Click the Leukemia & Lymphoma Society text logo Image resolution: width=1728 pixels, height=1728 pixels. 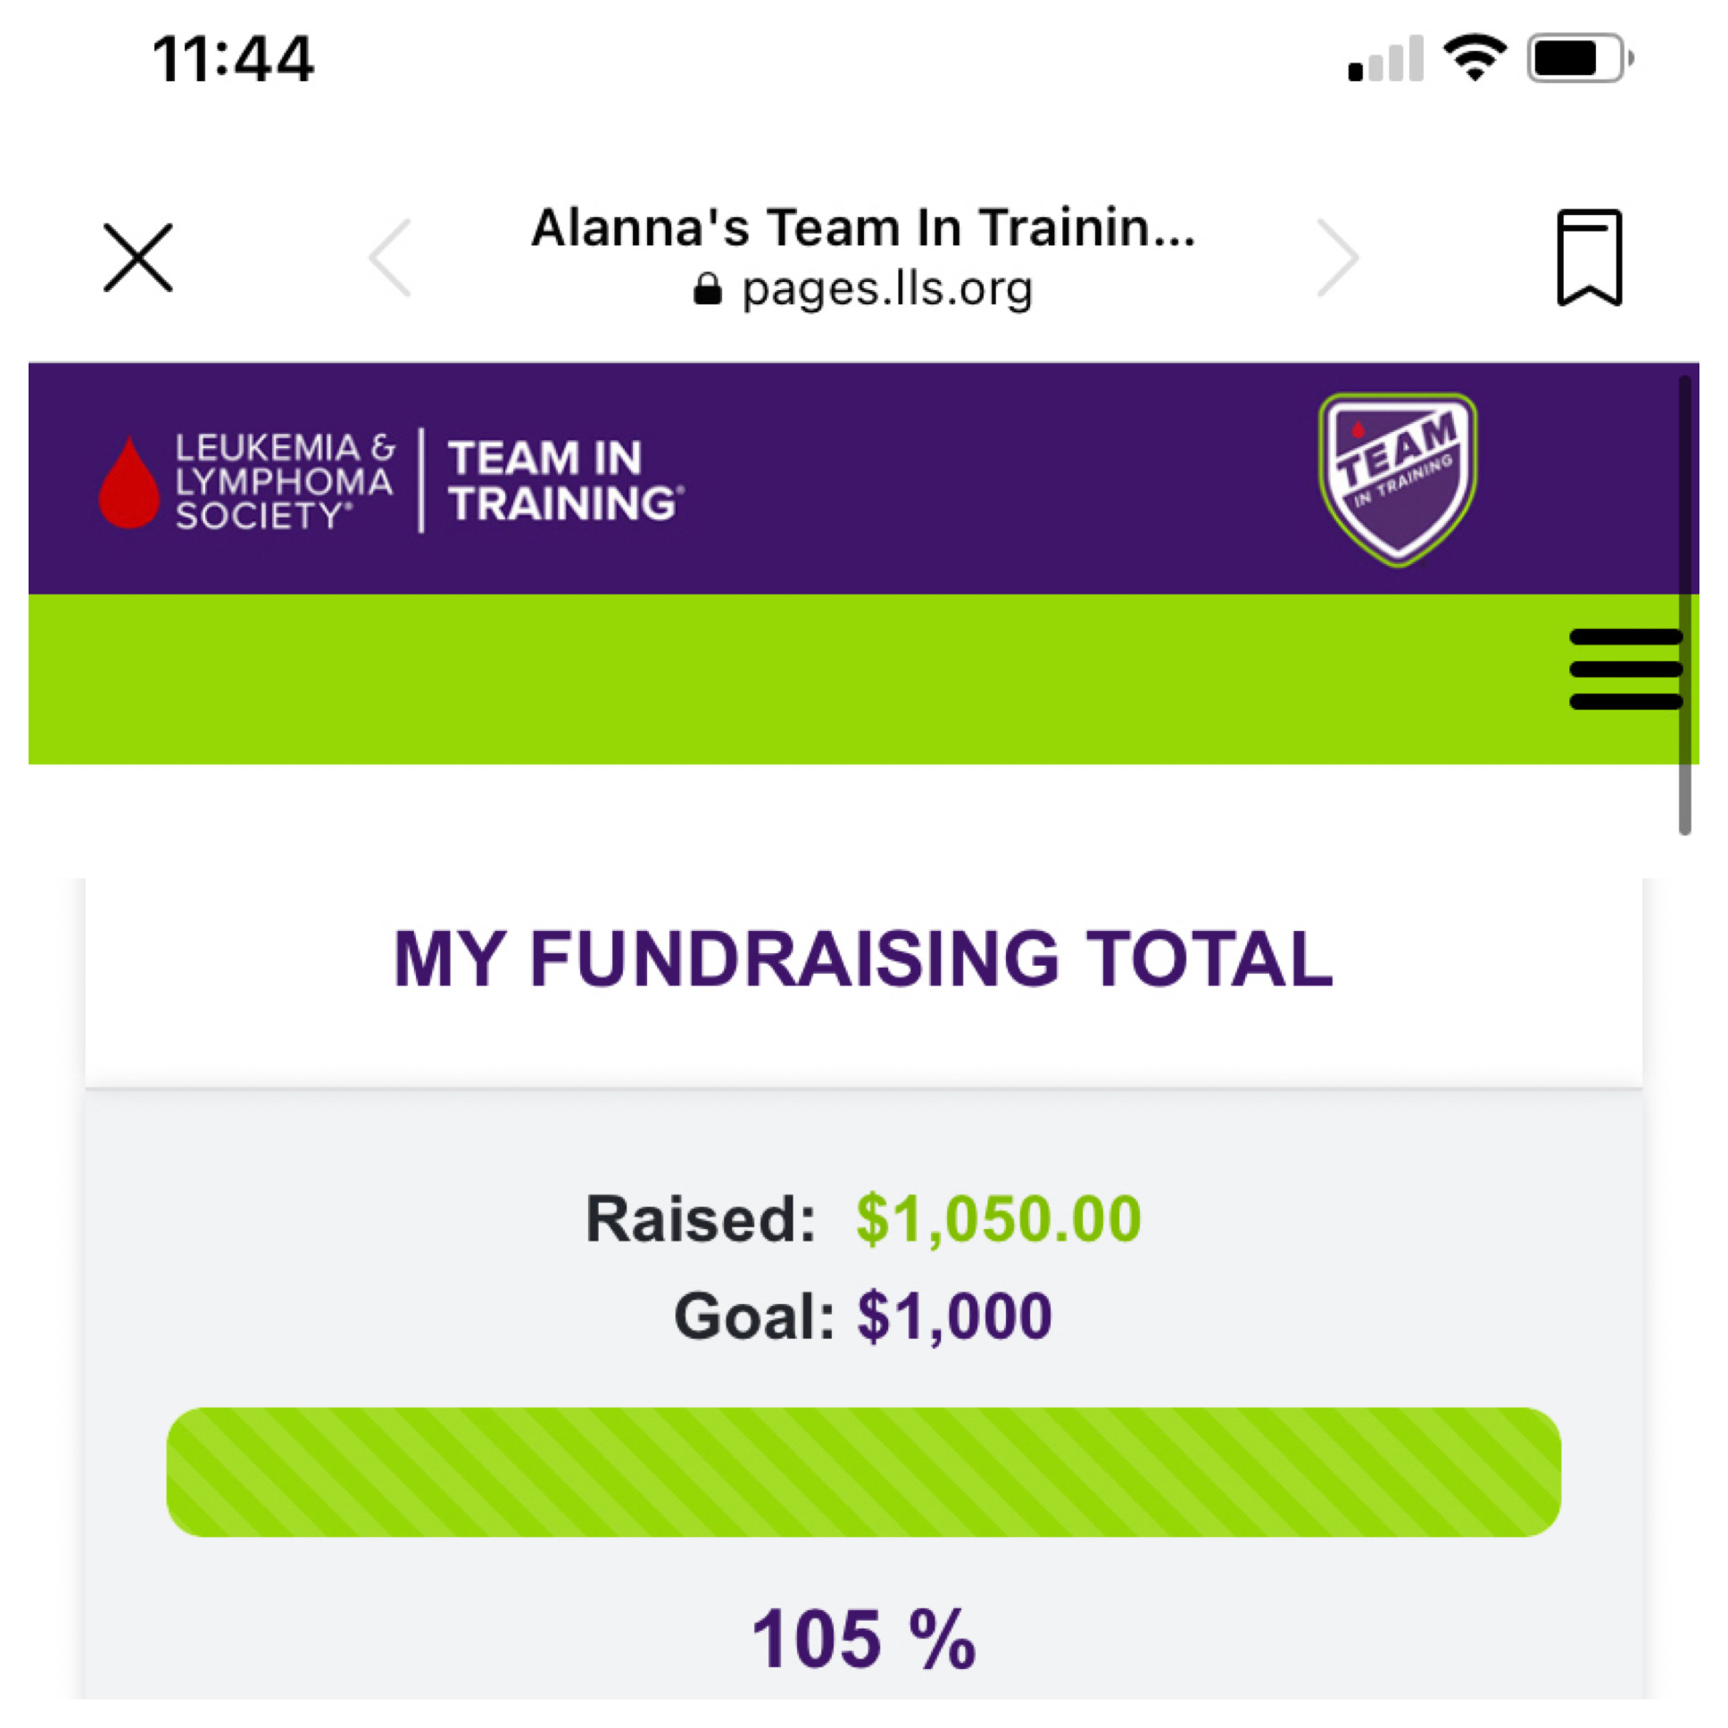[x=285, y=481]
